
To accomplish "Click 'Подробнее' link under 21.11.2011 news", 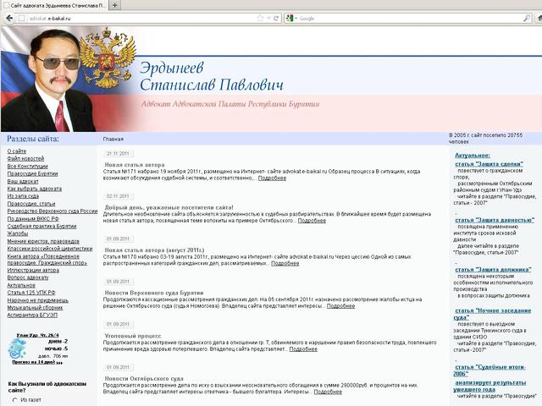I will pyautogui.click(x=272, y=178).
